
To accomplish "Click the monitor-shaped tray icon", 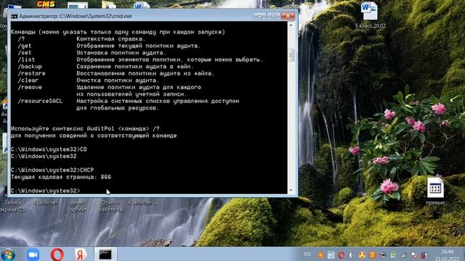I will pyautogui.click(x=331, y=254).
